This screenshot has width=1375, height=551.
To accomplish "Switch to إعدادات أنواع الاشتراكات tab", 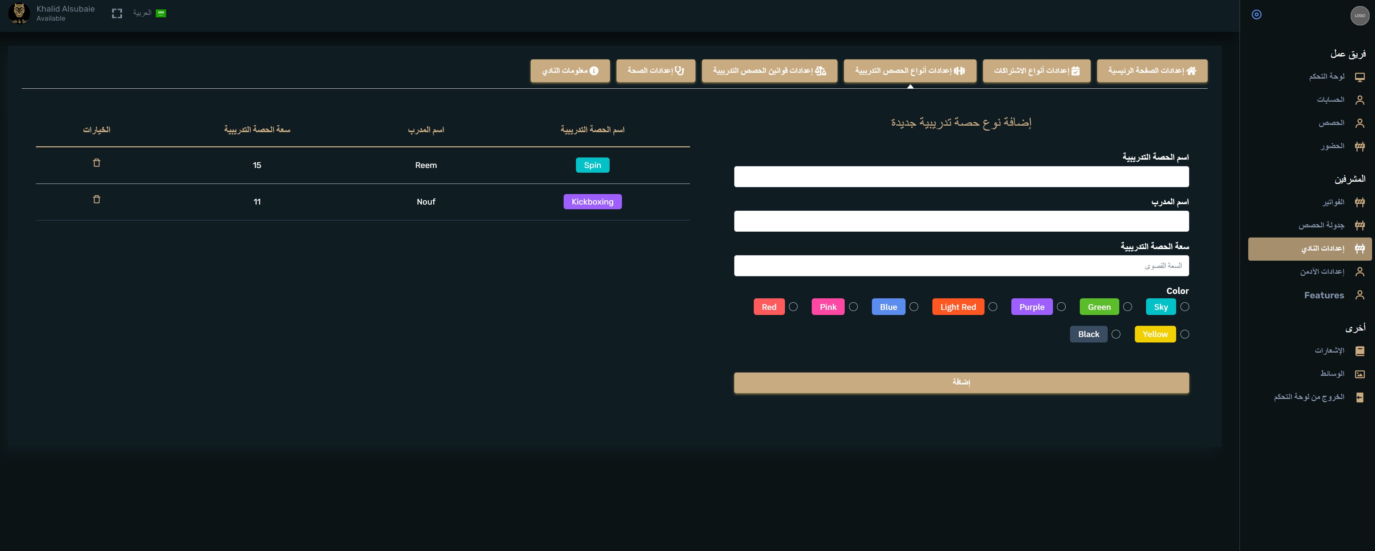I will (x=1036, y=71).
